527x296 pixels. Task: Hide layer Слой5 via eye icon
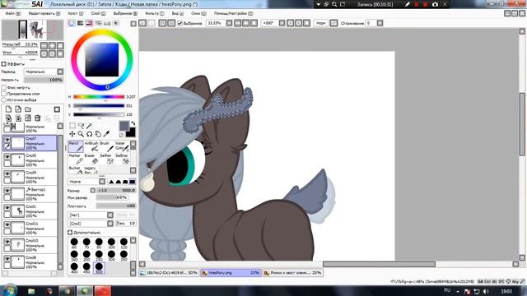[7, 156]
